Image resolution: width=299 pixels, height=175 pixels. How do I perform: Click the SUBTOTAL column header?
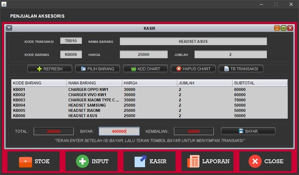point(260,83)
